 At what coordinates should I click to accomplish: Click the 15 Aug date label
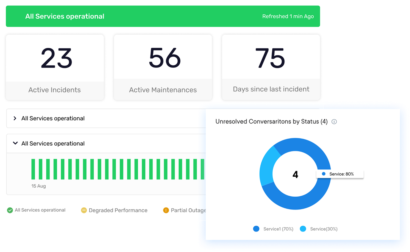click(x=39, y=186)
